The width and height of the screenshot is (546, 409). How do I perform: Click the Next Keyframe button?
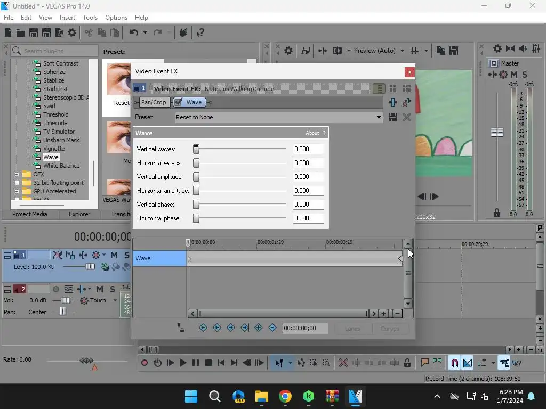click(231, 328)
